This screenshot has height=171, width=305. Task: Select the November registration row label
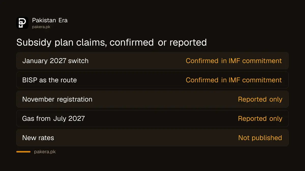pyautogui.click(x=57, y=99)
